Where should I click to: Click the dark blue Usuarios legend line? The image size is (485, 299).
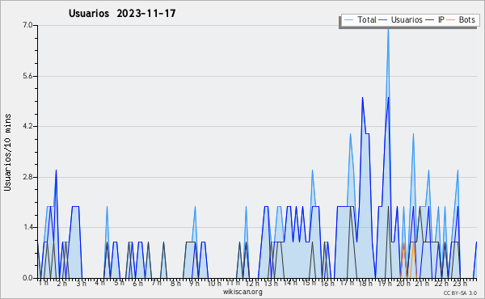(383, 20)
